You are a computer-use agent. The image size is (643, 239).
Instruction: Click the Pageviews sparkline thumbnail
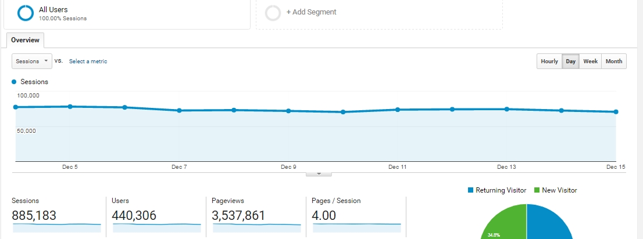(257, 227)
